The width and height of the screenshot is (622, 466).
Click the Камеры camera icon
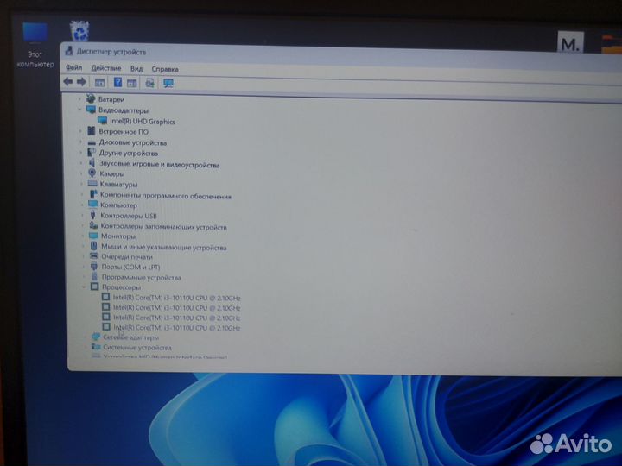coord(92,173)
